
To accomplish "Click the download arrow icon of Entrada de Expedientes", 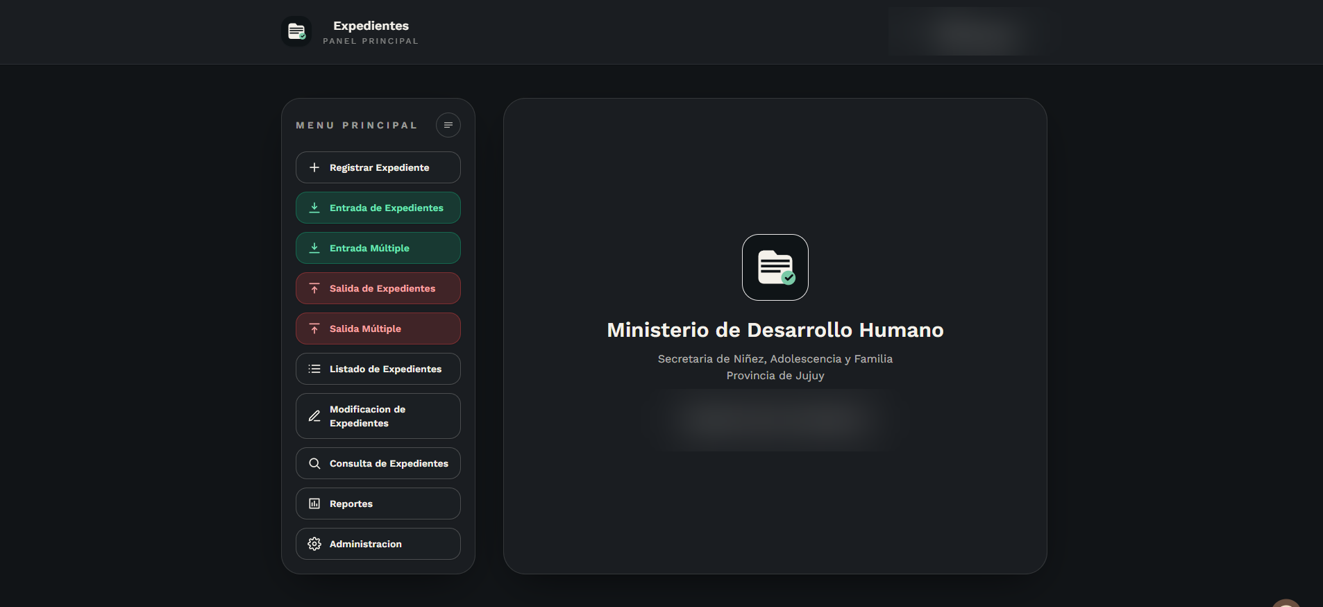I will point(314,208).
